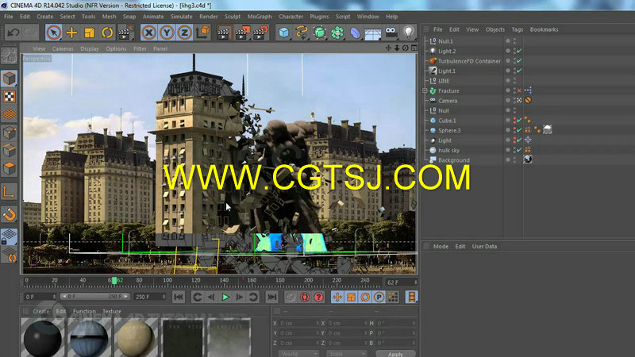Screen dimensions: 635x357
Task: Toggle enable checkmark for Sphere.3
Action: pyautogui.click(x=520, y=130)
